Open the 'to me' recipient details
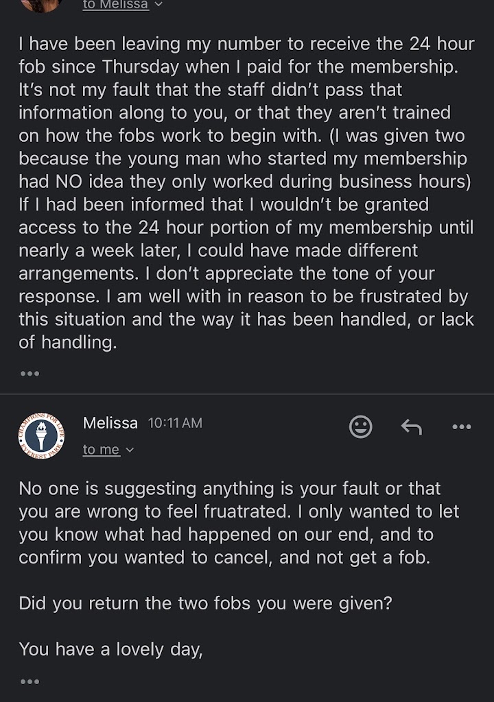This screenshot has height=702, width=494. [x=101, y=450]
